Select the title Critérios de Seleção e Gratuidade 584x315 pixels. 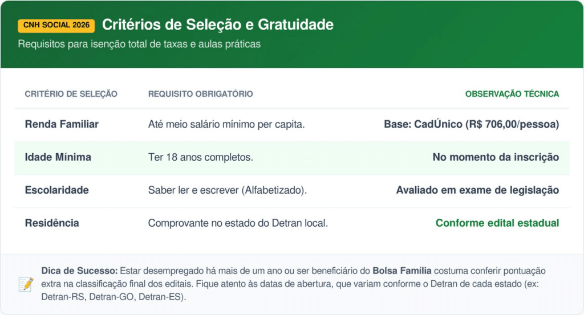tap(217, 25)
